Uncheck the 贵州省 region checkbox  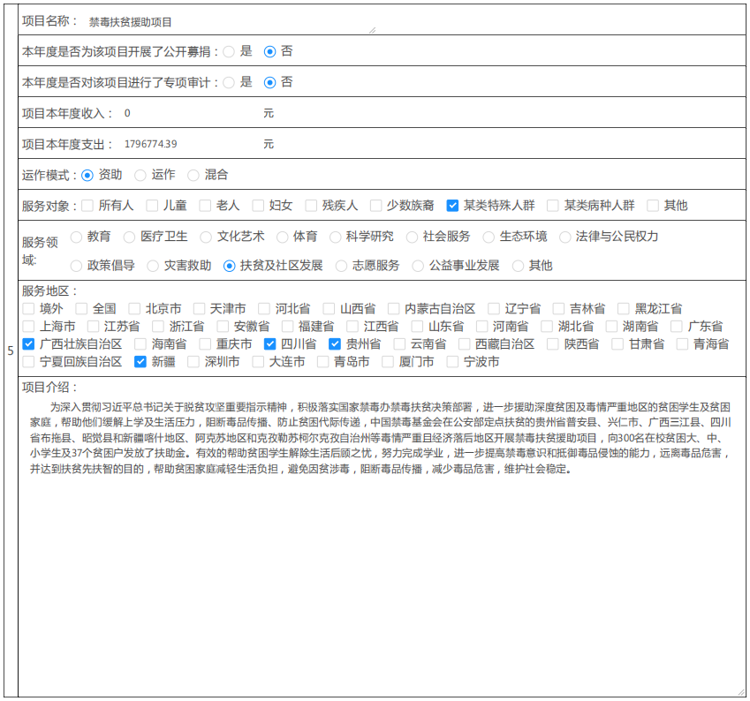pos(335,344)
